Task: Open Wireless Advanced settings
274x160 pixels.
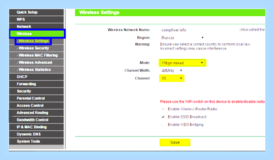Action: (x=37, y=62)
